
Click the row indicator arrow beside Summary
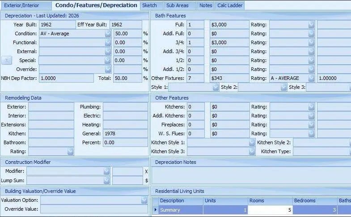tap(155, 210)
